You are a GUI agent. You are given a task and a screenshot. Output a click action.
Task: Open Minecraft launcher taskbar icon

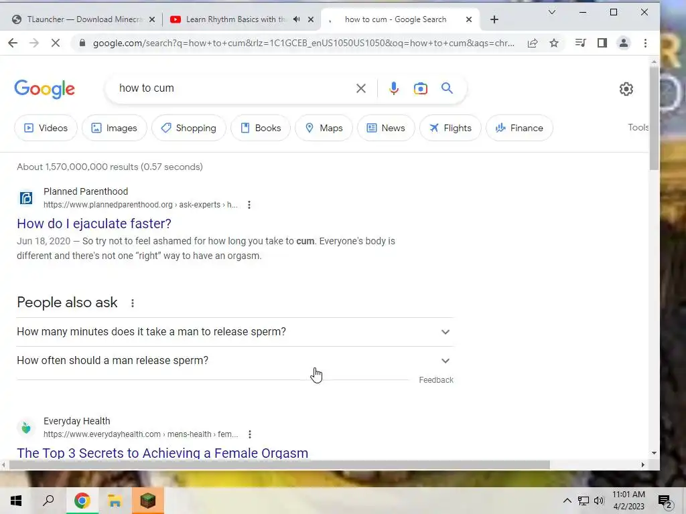(147, 501)
